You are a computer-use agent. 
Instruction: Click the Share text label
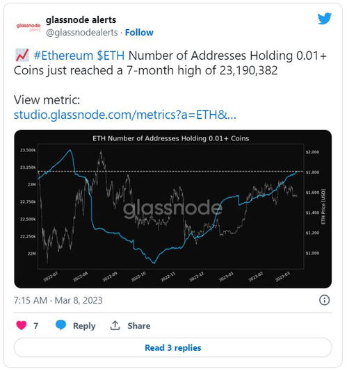[x=139, y=326]
